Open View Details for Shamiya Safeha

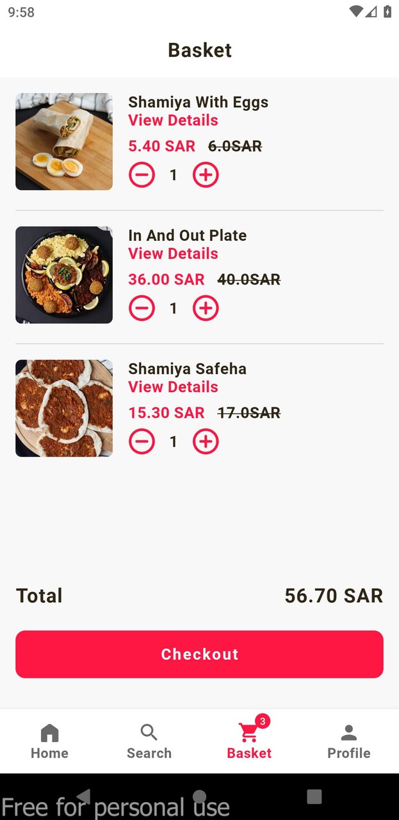[173, 387]
